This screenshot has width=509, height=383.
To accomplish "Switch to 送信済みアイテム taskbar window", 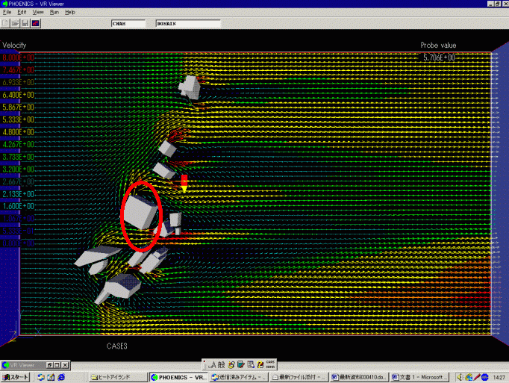I will tap(239, 377).
